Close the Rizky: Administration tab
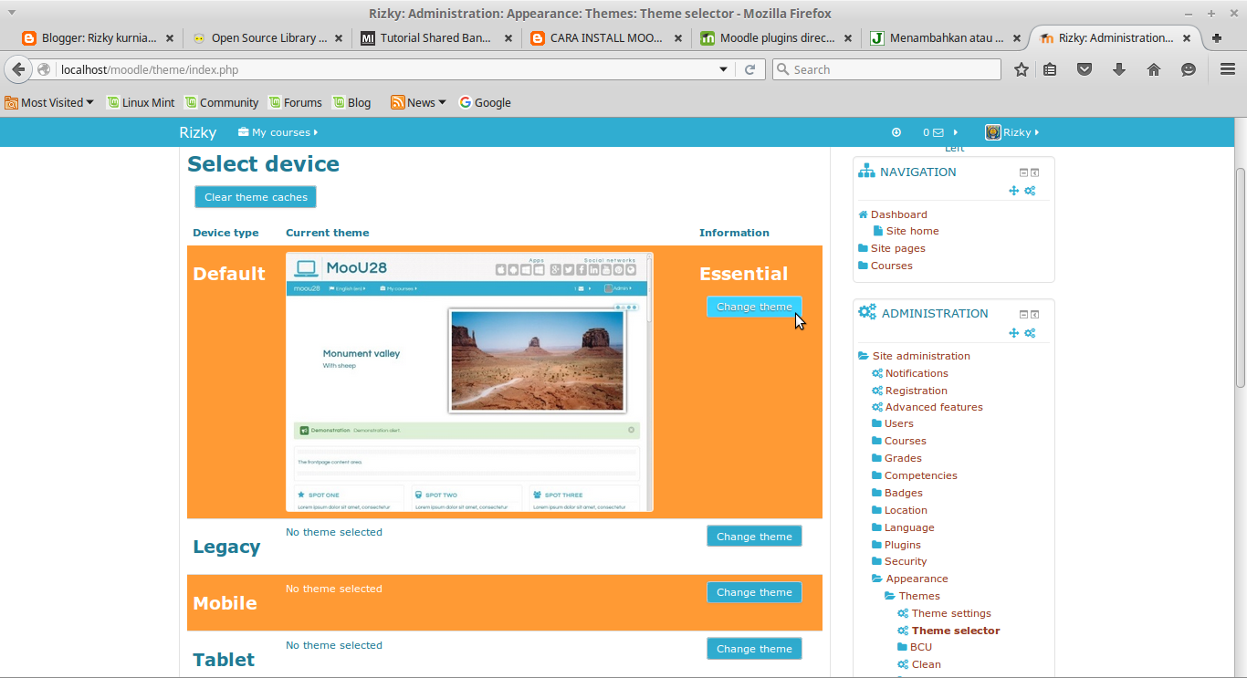This screenshot has height=678, width=1247. tap(1187, 38)
